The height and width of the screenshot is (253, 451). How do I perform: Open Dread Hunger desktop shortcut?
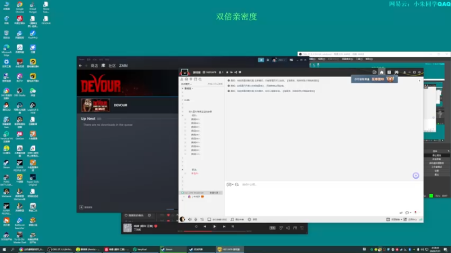coord(33,7)
